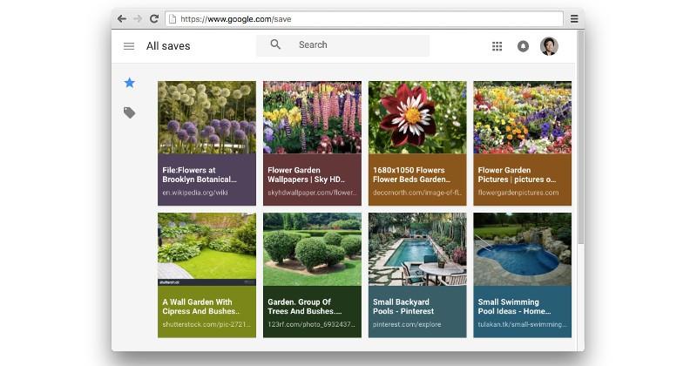697x366 pixels.
Task: Click the search magnifier icon
Action: (x=275, y=44)
